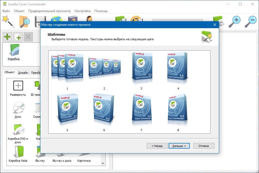Choose the Коробка Vista object
259x173 pixels.
tap(18, 154)
